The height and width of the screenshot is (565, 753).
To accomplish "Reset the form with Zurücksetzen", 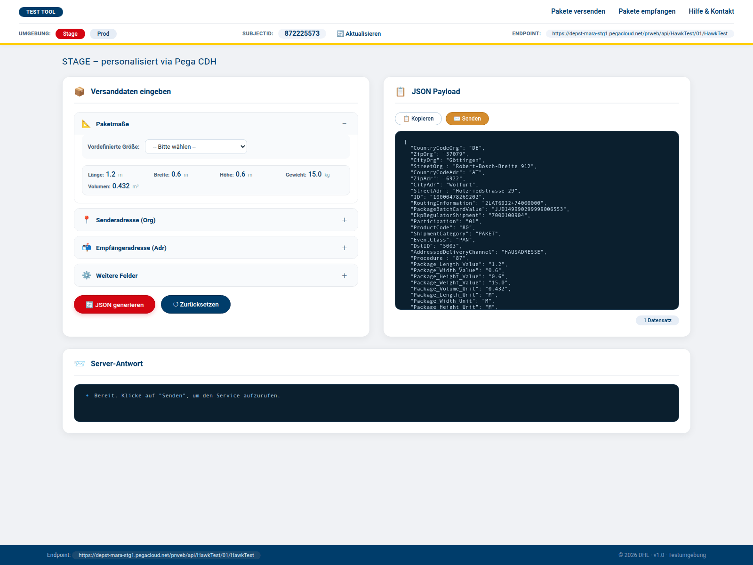I will coord(196,304).
